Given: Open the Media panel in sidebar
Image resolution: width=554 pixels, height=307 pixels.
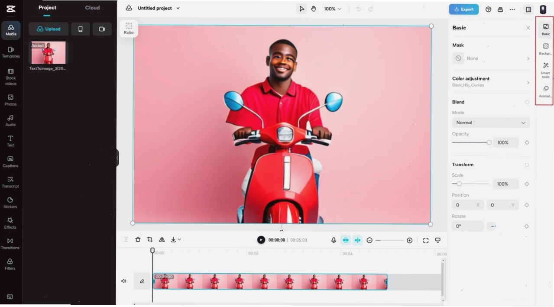Looking at the screenshot, I should tap(11, 30).
